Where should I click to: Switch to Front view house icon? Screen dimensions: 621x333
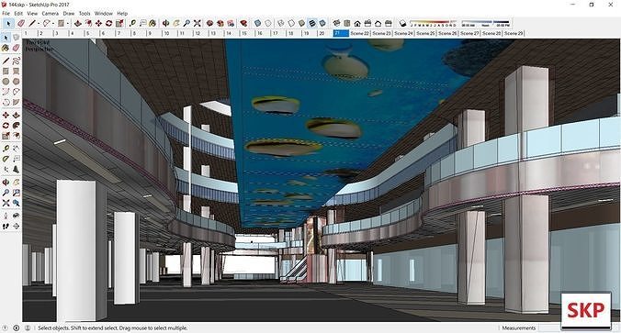[x=357, y=23]
